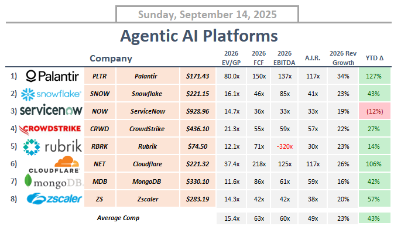
Task: Select the 2026 Rev Growth header
Action: point(343,58)
